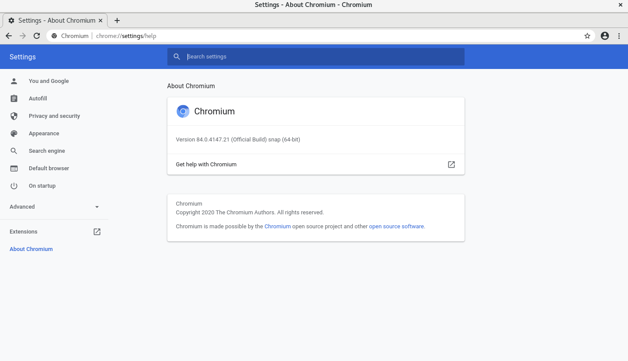
Task: Click the Autofill clipboard icon
Action: point(14,98)
